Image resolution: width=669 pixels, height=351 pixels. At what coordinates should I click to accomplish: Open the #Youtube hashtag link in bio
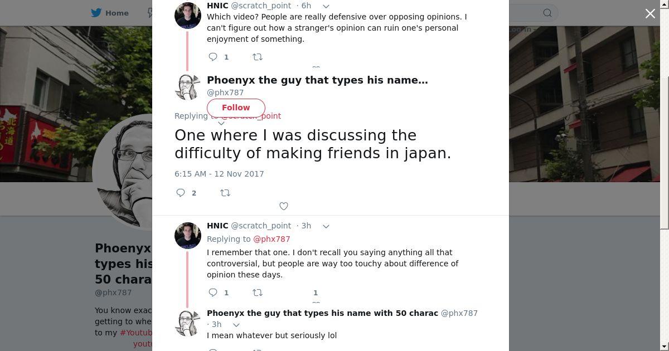(x=136, y=333)
